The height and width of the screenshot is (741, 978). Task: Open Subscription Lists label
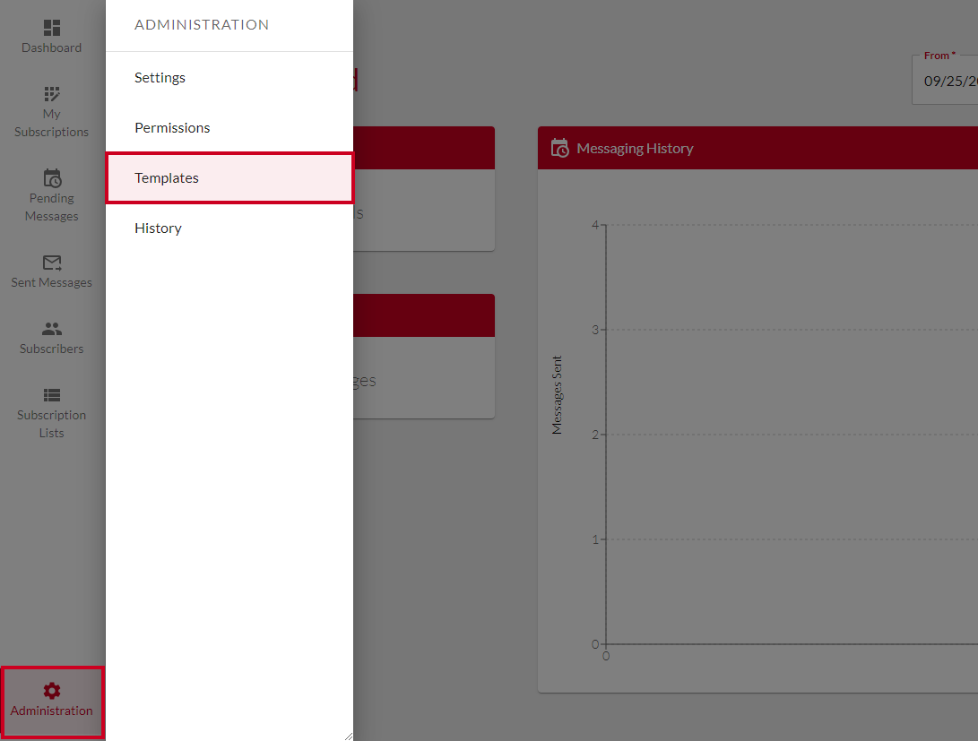[52, 424]
